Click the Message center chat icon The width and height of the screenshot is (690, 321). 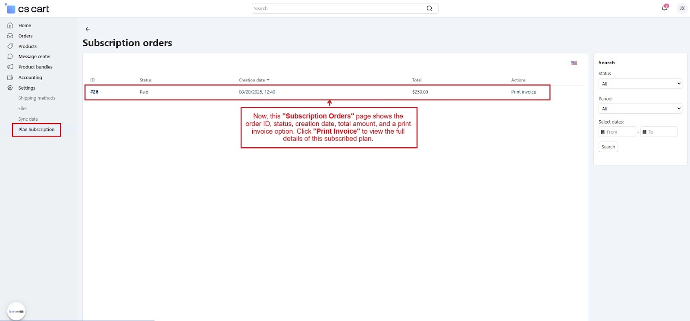10,56
